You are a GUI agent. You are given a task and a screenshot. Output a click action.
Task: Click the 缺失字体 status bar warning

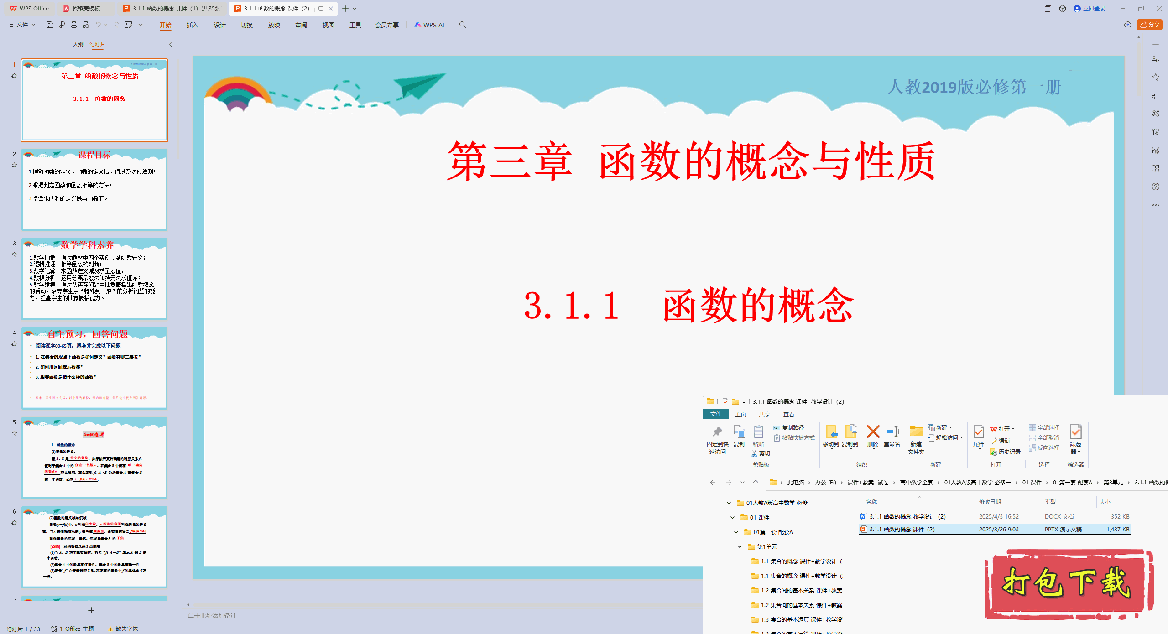(123, 629)
